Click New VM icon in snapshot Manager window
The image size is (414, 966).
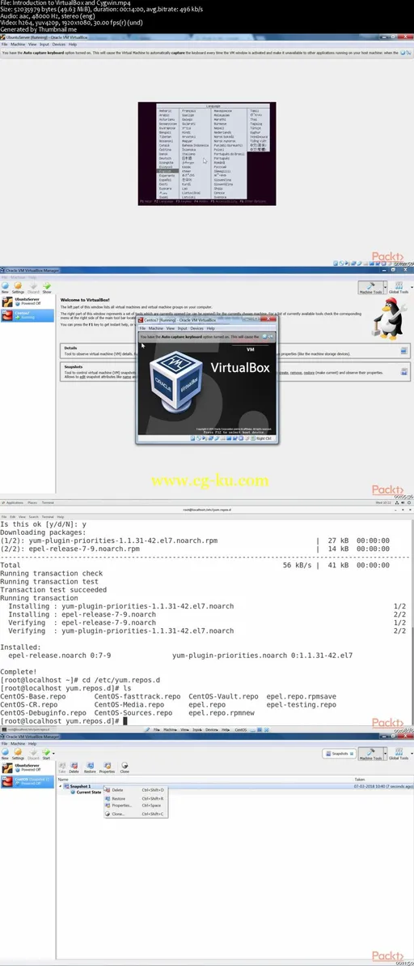(5, 754)
